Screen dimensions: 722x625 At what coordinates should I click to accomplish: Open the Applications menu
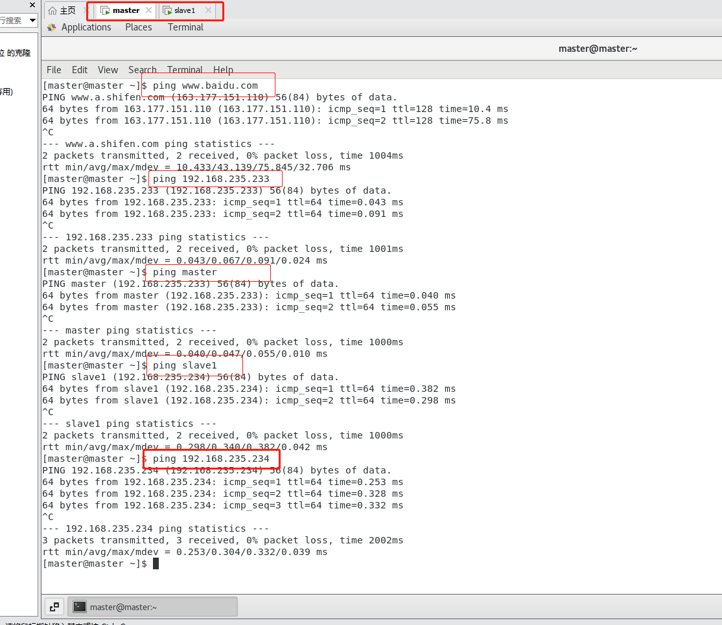click(x=86, y=27)
